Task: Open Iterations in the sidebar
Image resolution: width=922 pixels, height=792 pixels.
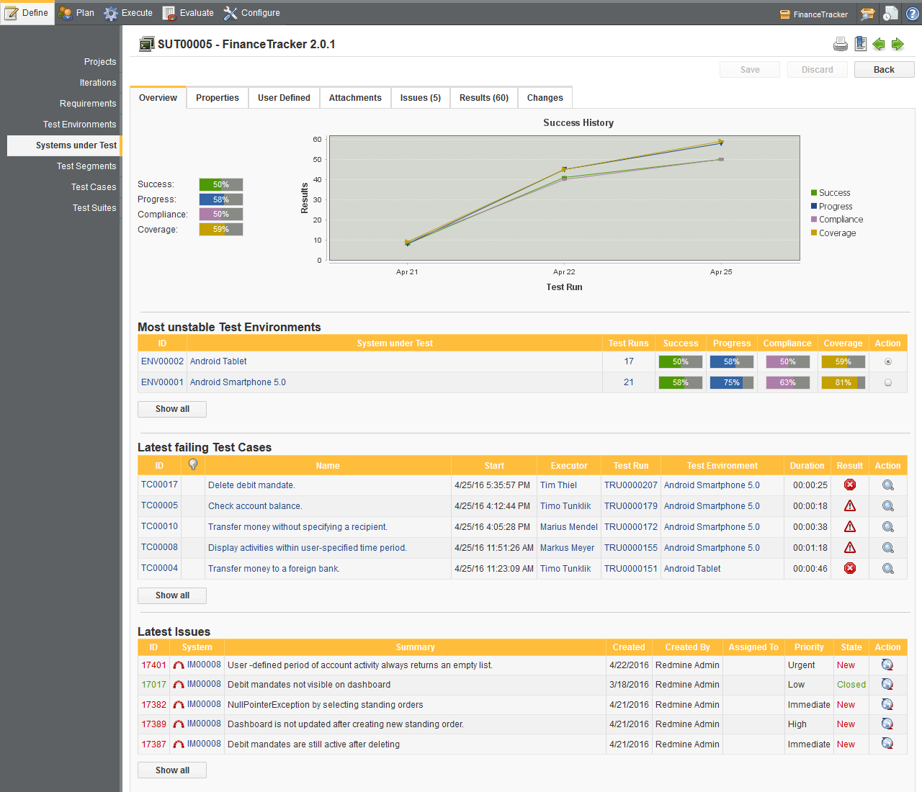Action: 98,83
